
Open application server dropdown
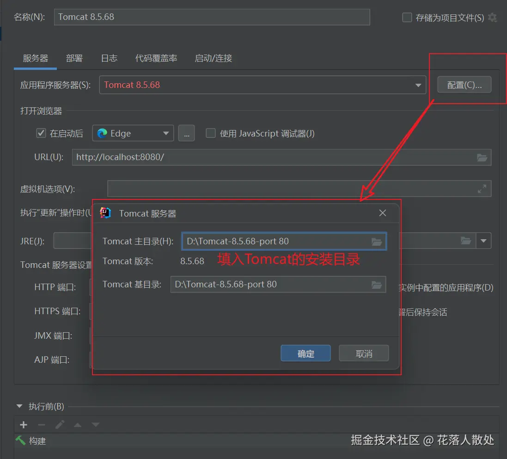(418, 85)
